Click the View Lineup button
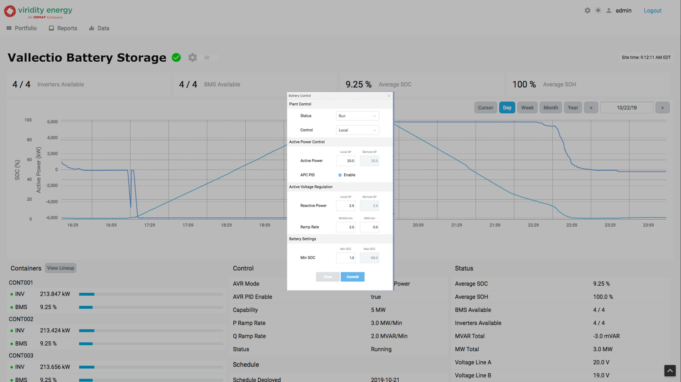Viewport: 681px width, 382px height. [61, 268]
